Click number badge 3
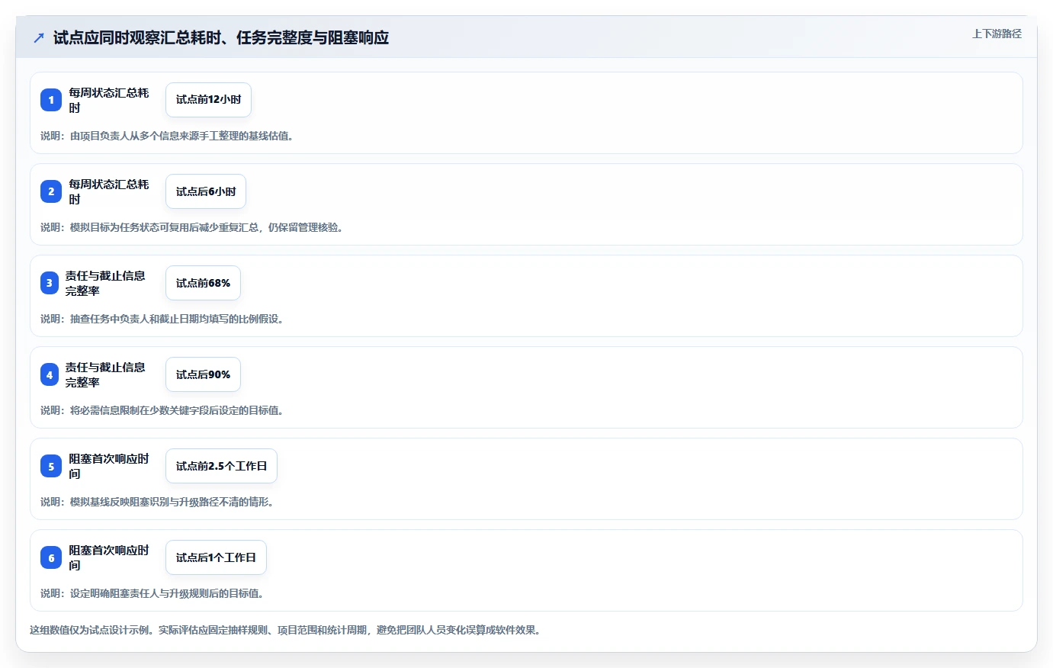Image resolution: width=1053 pixels, height=668 pixels. [x=50, y=283]
